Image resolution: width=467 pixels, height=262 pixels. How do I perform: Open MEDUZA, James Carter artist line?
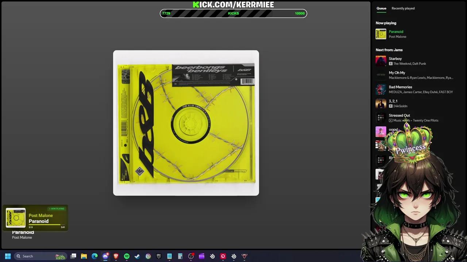421,92
